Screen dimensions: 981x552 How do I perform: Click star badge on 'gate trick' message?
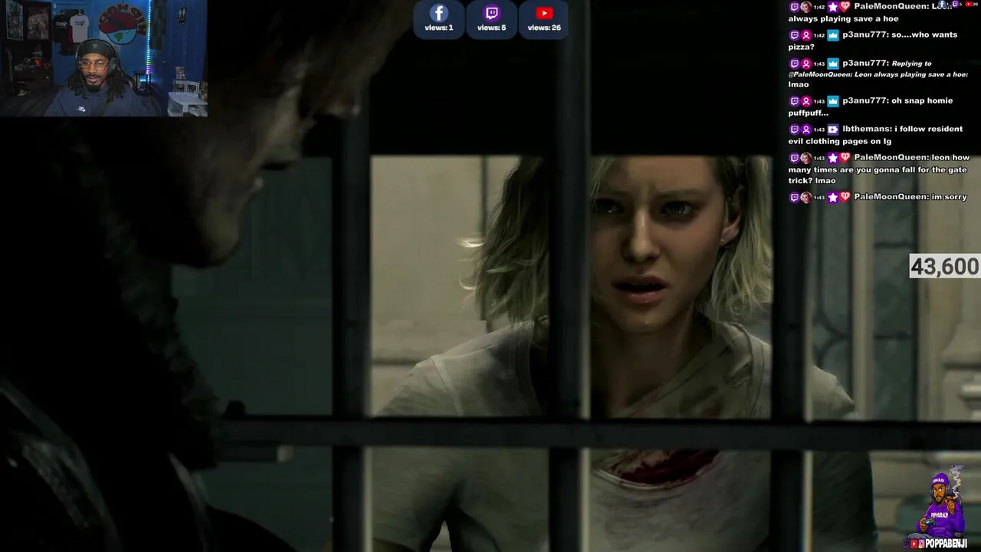pos(832,158)
